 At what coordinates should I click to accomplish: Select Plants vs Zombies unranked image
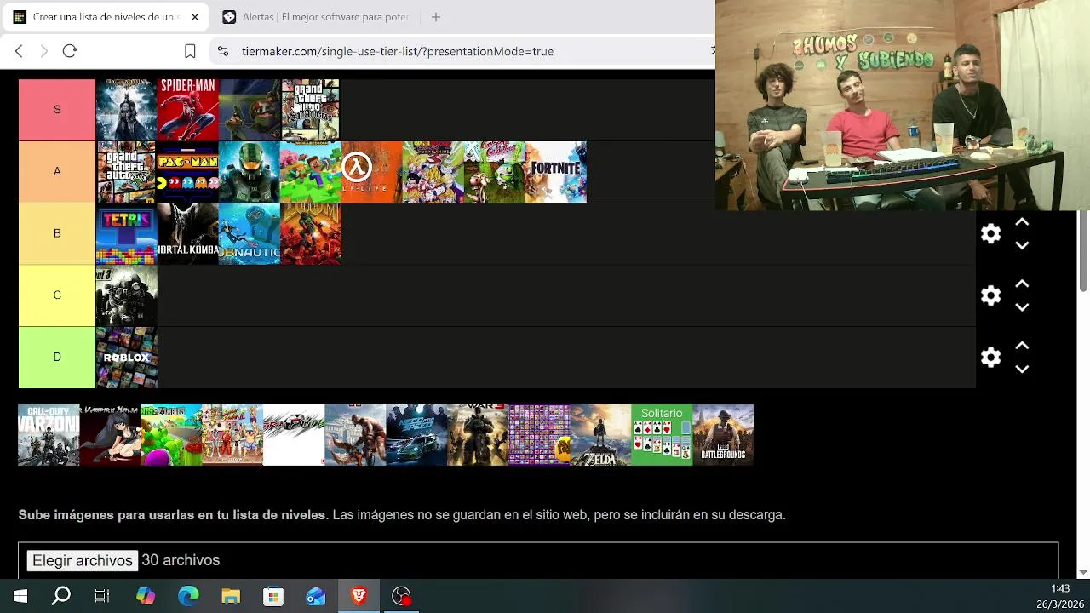171,435
